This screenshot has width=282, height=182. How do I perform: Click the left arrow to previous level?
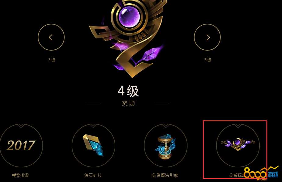click(x=51, y=37)
